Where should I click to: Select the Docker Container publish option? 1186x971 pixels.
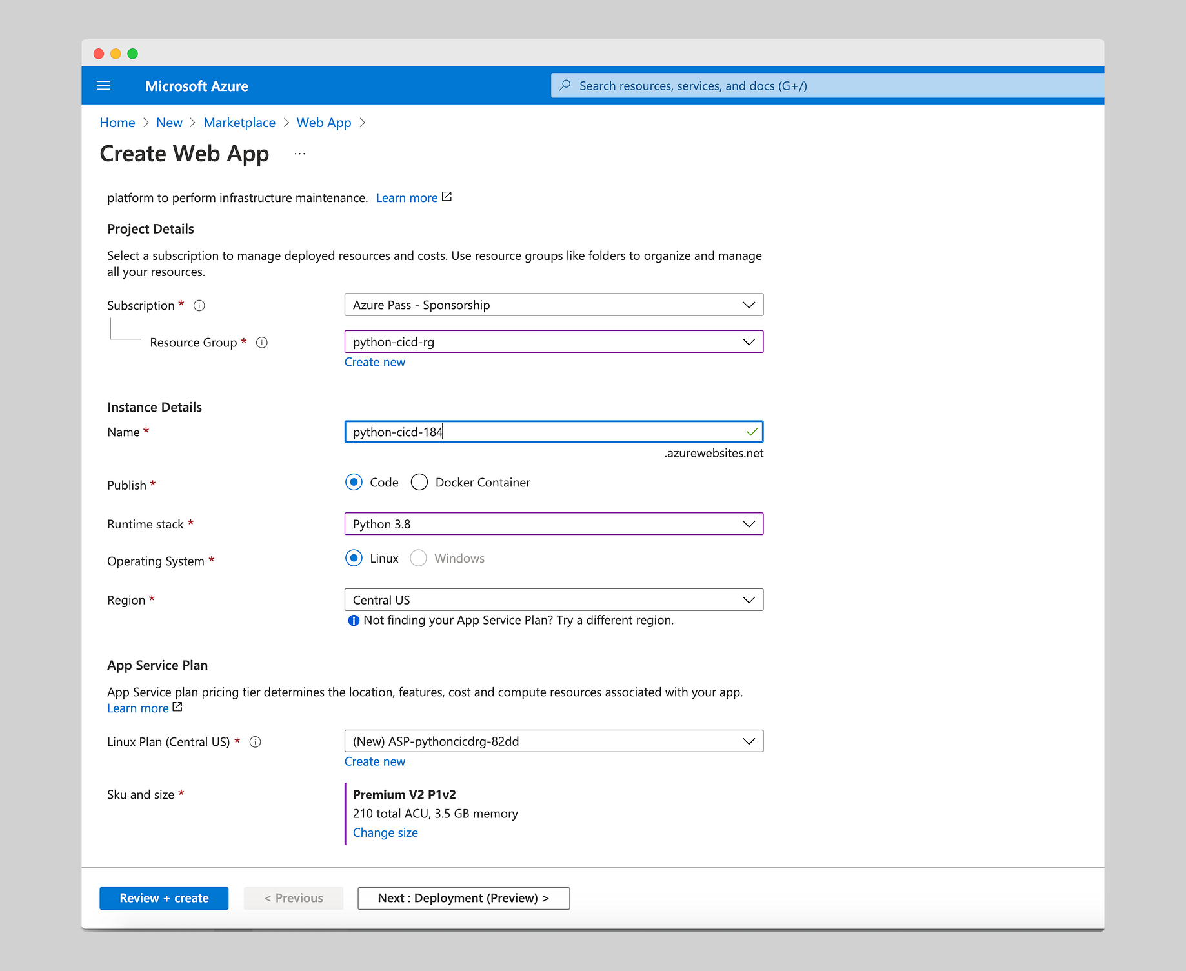point(419,483)
